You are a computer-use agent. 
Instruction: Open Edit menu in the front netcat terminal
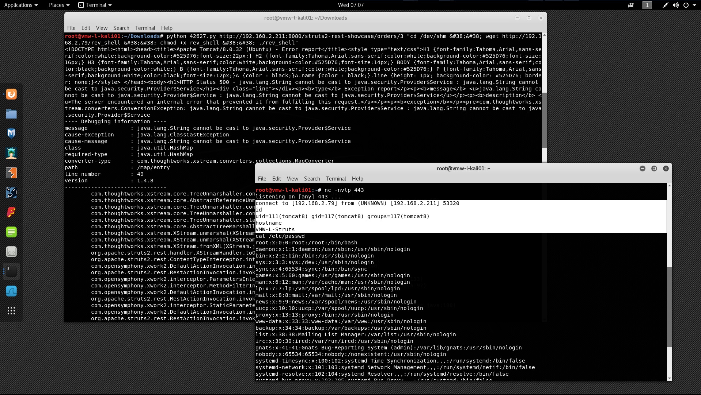click(277, 179)
